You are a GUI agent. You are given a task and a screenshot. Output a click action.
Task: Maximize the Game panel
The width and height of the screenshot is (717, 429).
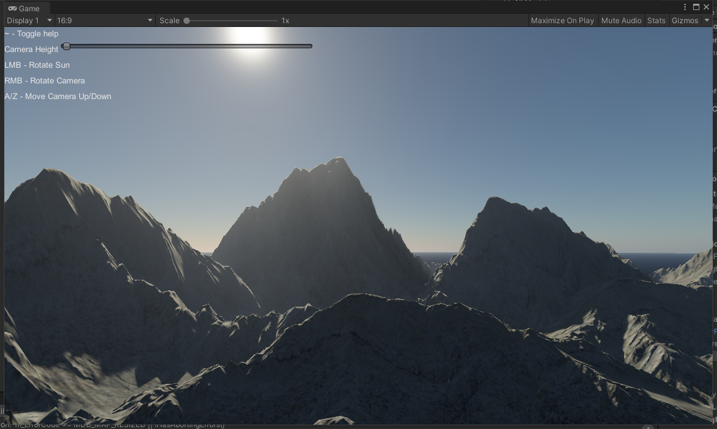(x=696, y=7)
